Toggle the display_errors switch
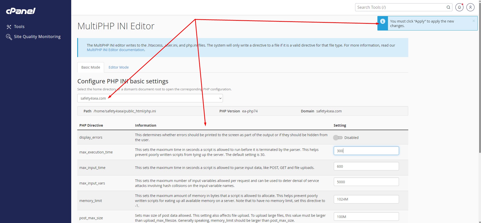Screen dimensions: 481x223 pyautogui.click(x=338, y=138)
